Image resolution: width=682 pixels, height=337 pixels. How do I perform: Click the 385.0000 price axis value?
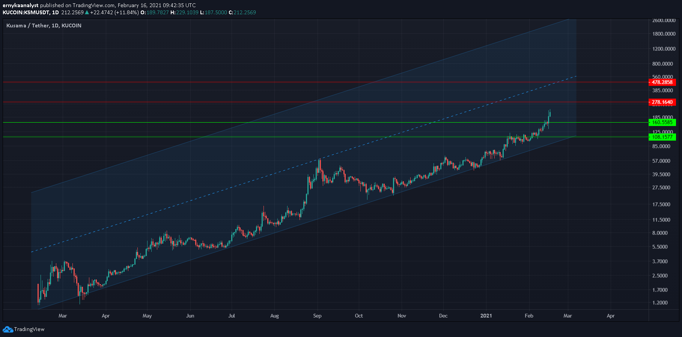(x=662, y=90)
